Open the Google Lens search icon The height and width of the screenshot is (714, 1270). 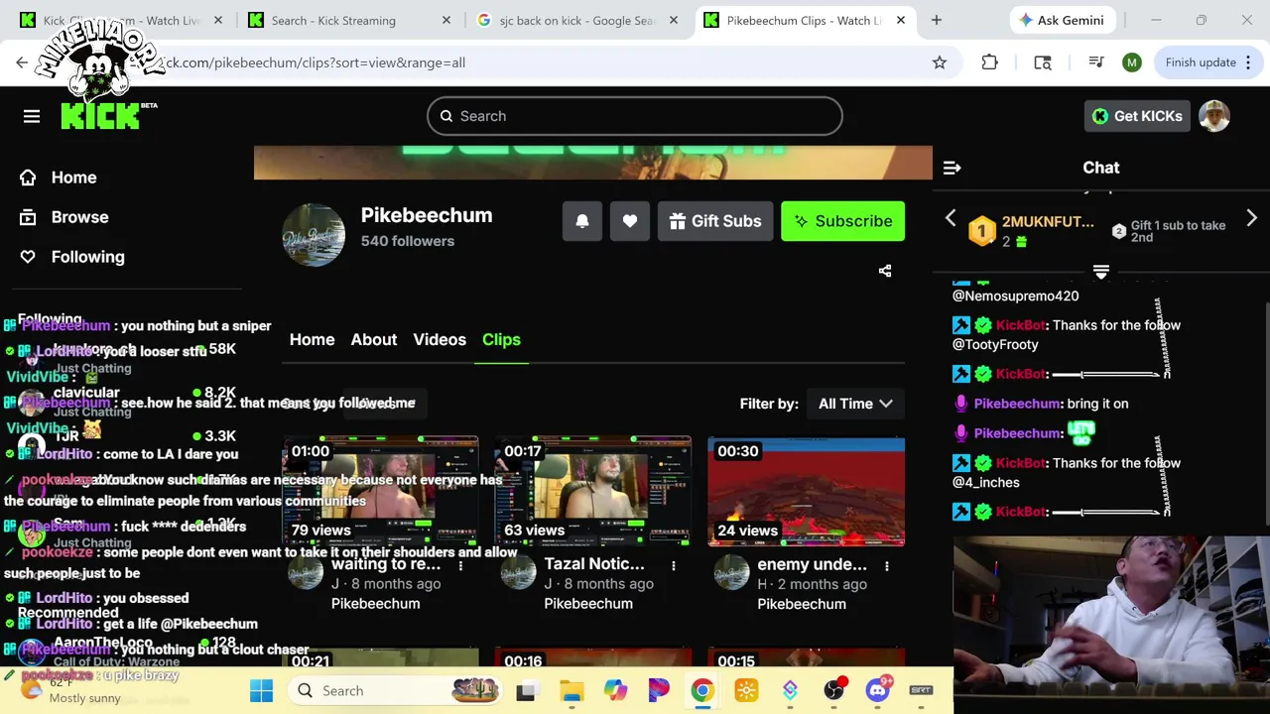pos(1043,62)
